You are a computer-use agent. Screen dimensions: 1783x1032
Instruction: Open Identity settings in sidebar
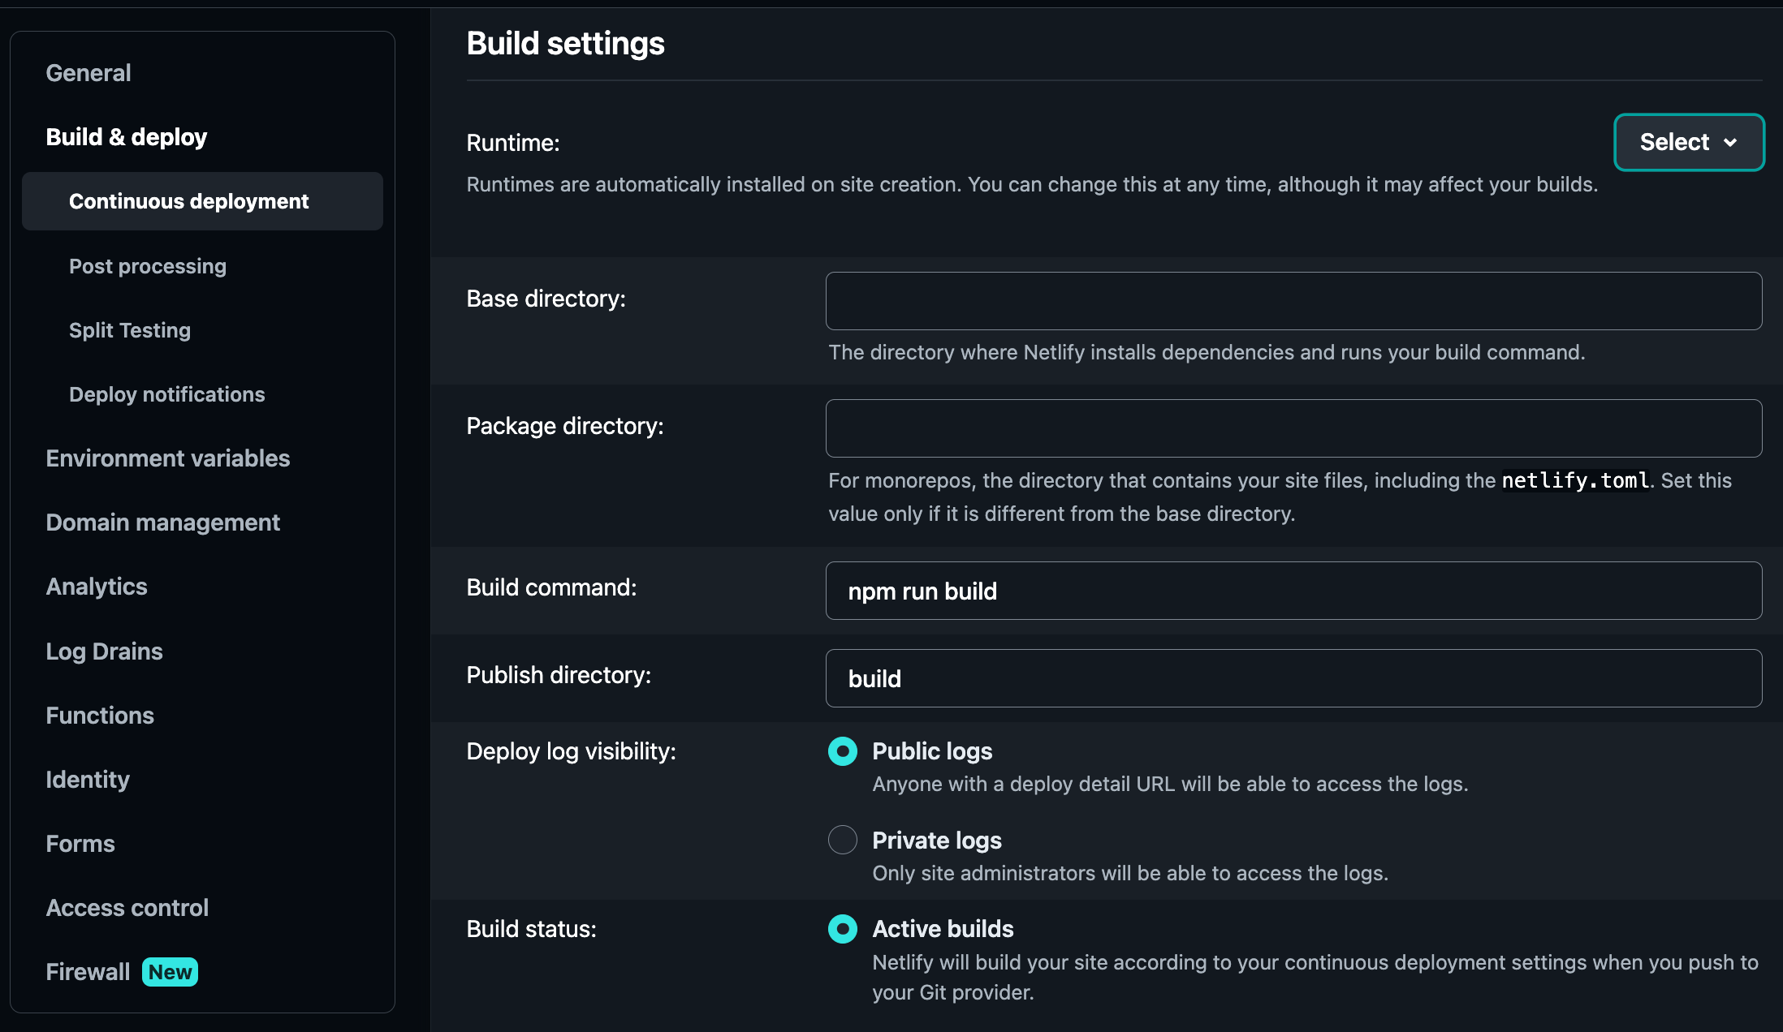tap(87, 780)
